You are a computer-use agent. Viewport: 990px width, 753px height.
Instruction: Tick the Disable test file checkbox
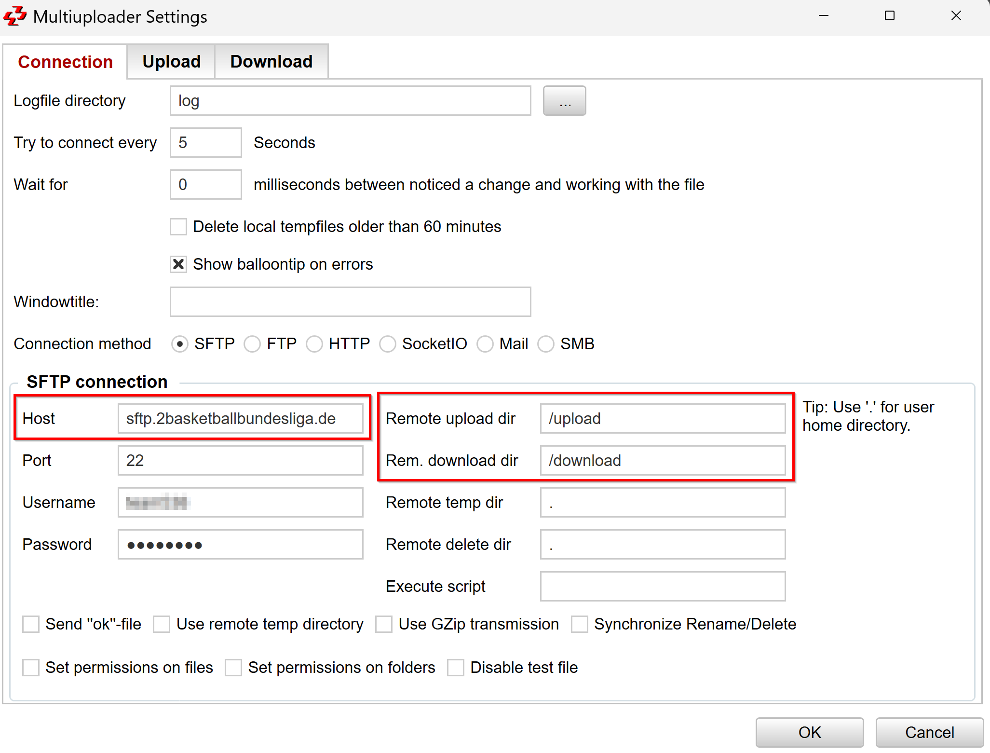(x=456, y=668)
